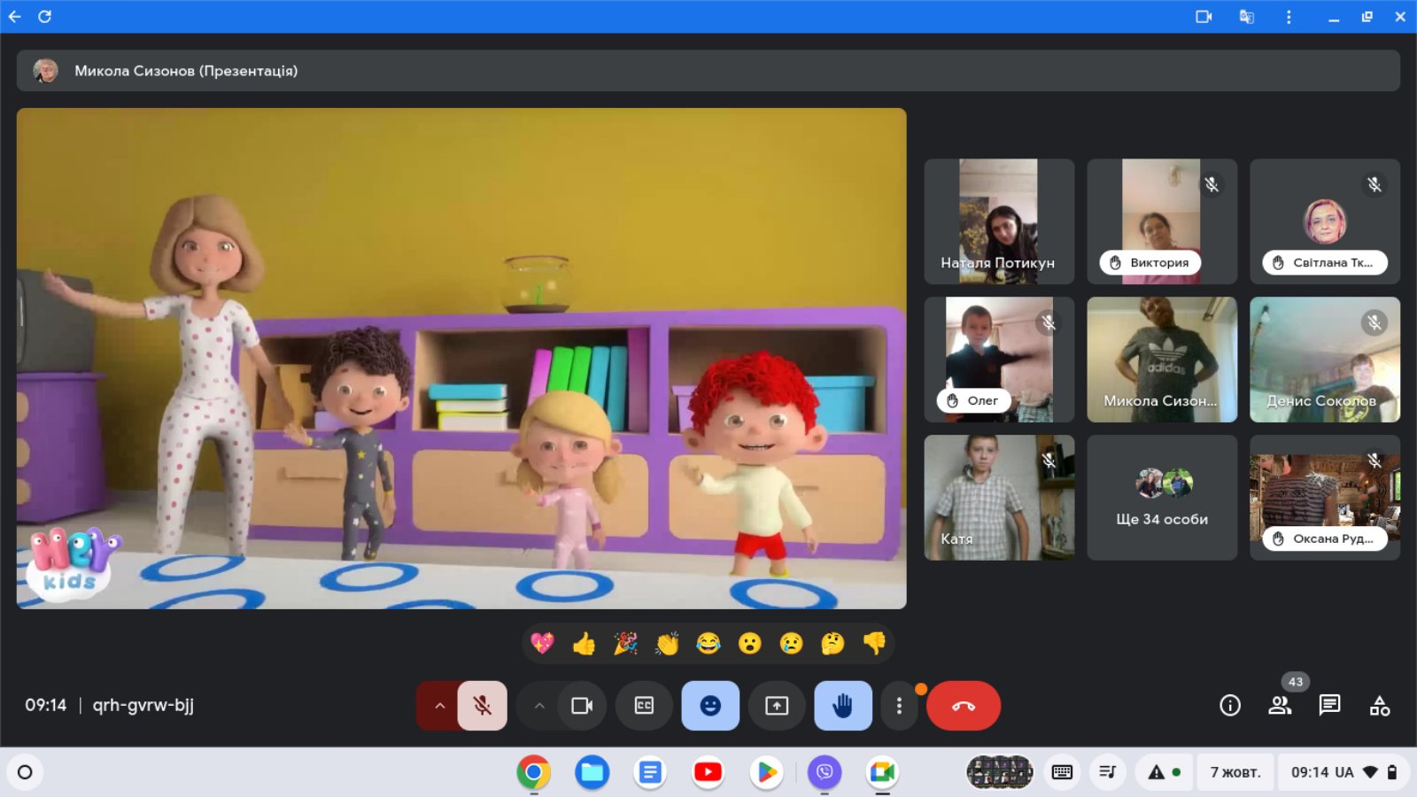Select the Оксана Руд... video tile

click(x=1325, y=498)
